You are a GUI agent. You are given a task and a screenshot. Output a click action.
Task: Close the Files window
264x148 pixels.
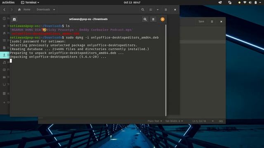(x=175, y=9)
